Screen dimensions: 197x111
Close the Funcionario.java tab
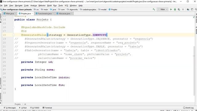(53, 14)
